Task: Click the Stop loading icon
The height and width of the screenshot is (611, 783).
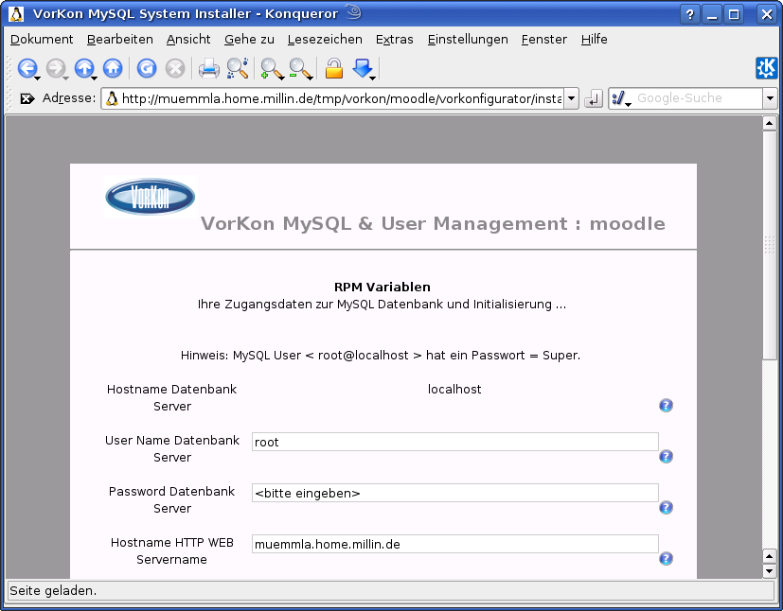Action: point(175,68)
